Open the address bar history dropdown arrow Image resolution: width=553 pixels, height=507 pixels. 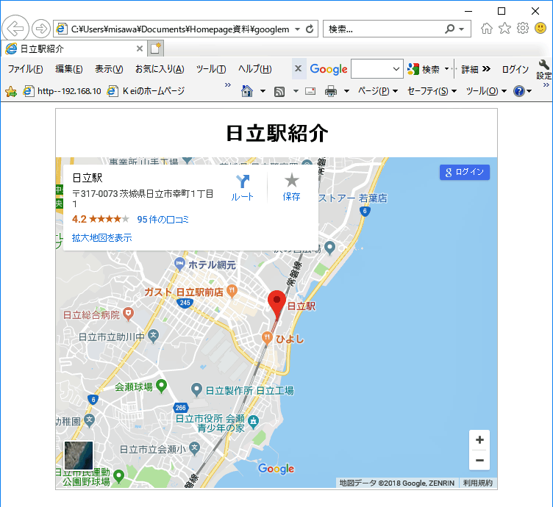coord(297,29)
